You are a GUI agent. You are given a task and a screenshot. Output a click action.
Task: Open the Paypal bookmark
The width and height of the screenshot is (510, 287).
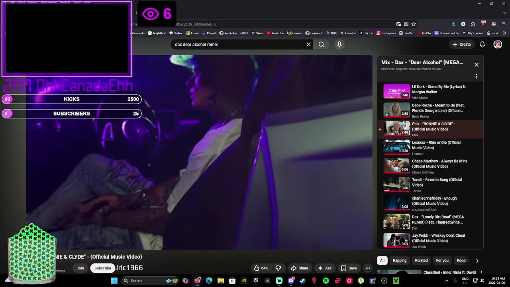tap(209, 33)
